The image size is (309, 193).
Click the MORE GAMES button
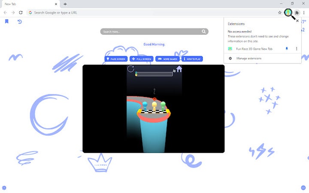167,59
